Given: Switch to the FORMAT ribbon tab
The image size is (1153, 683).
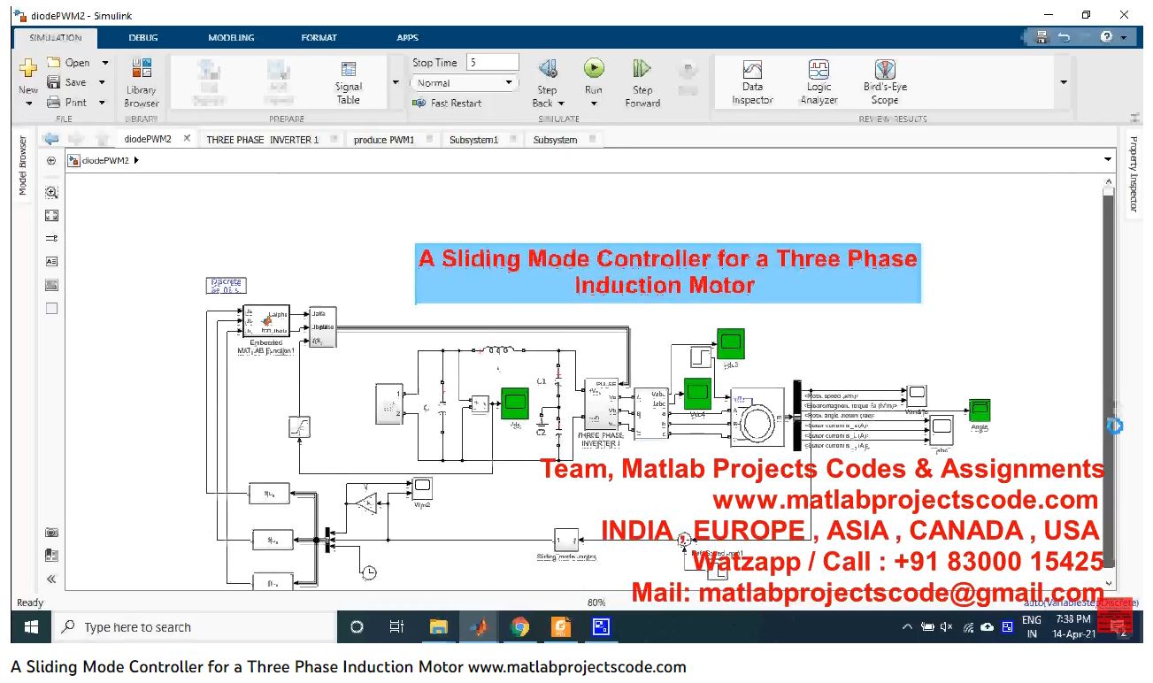Looking at the screenshot, I should point(319,38).
